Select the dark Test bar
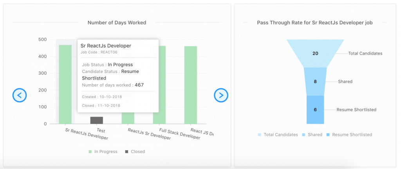This screenshot has height=169, width=401. point(97,120)
